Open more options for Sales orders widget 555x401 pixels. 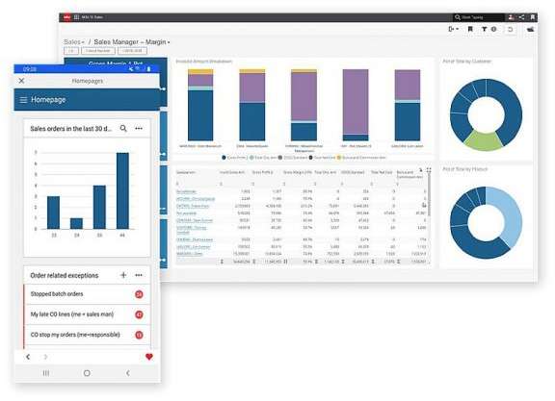[x=139, y=128]
